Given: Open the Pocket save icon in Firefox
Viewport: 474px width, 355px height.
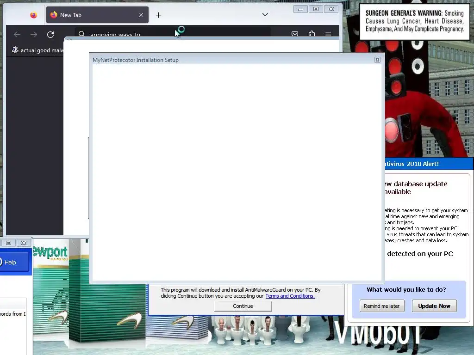Looking at the screenshot, I should (295, 34).
